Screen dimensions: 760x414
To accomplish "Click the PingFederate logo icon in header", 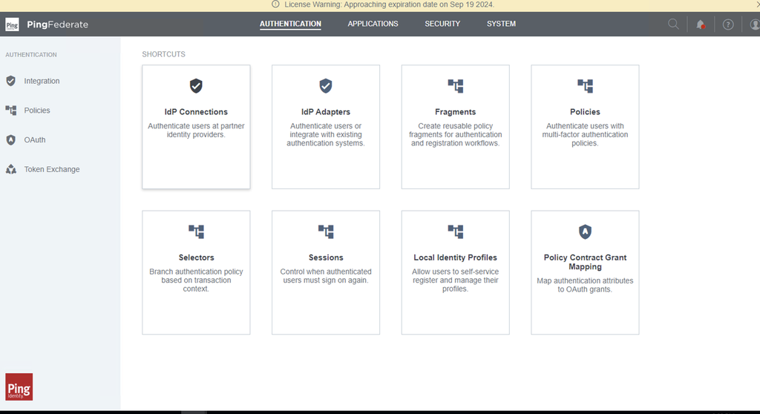I will click(x=12, y=24).
